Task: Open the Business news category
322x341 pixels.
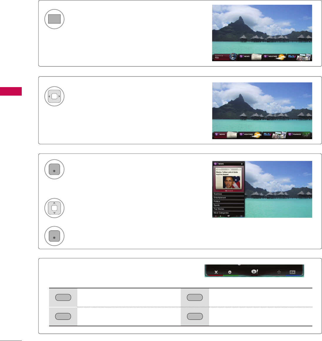Action: (x=228, y=194)
